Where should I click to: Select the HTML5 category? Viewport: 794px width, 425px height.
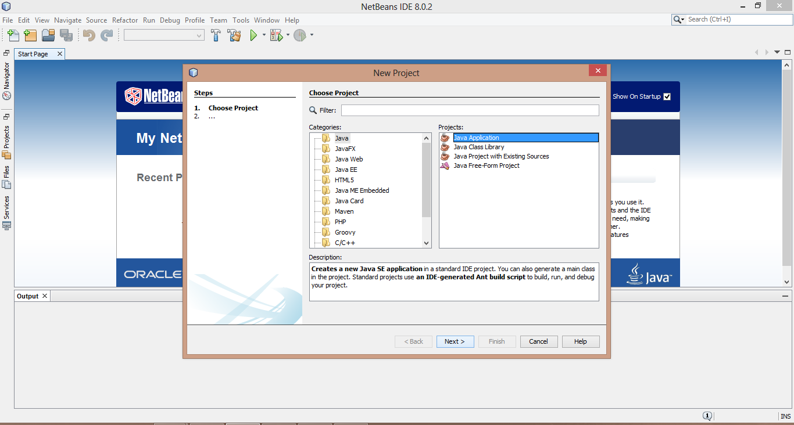344,180
